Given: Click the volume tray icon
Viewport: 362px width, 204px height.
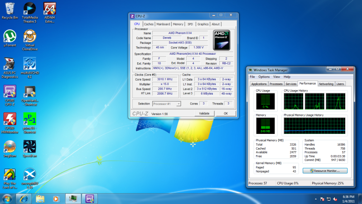Looking at the screenshot, I should pyautogui.click(x=335, y=199).
